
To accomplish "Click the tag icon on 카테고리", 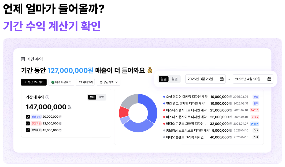I will (x=80, y=82).
